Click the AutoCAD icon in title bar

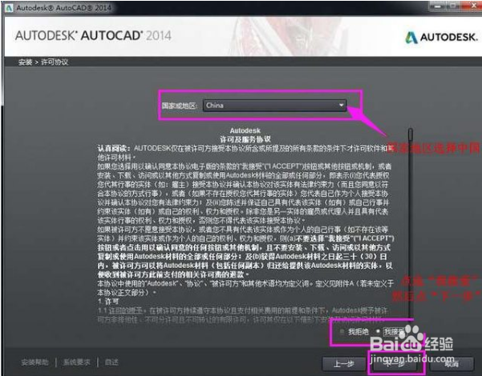pos(9,8)
